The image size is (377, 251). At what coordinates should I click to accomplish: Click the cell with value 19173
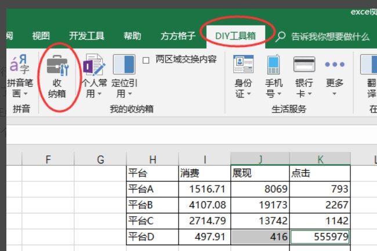[260, 205]
